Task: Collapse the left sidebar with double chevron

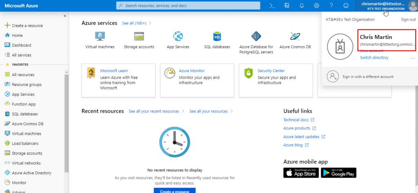Action: pos(65,16)
